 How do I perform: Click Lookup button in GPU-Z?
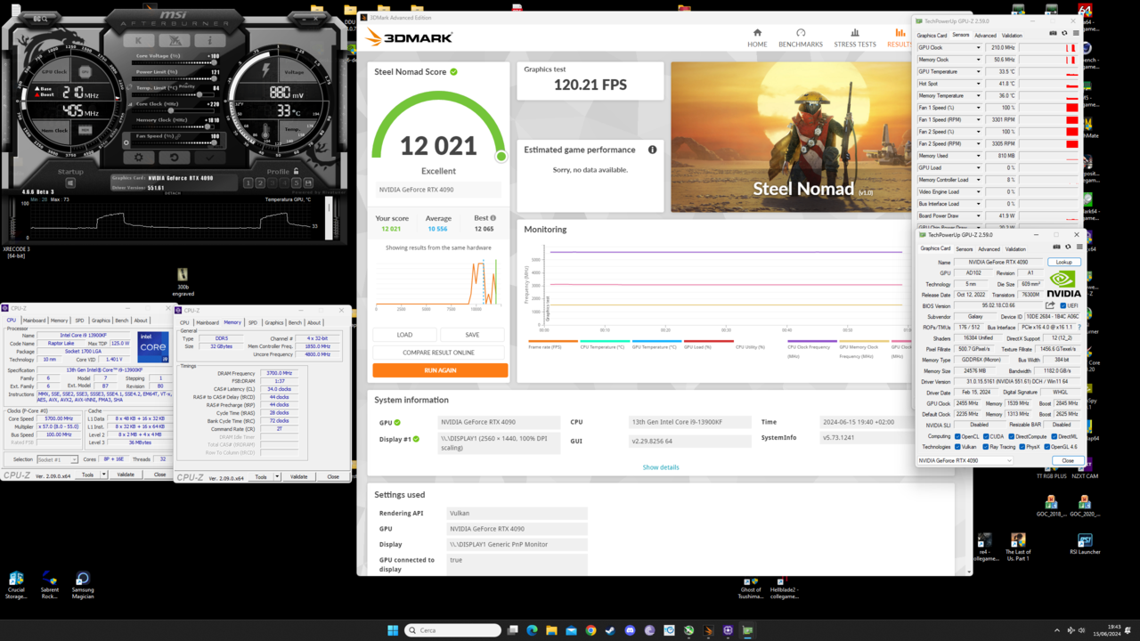[1064, 262]
